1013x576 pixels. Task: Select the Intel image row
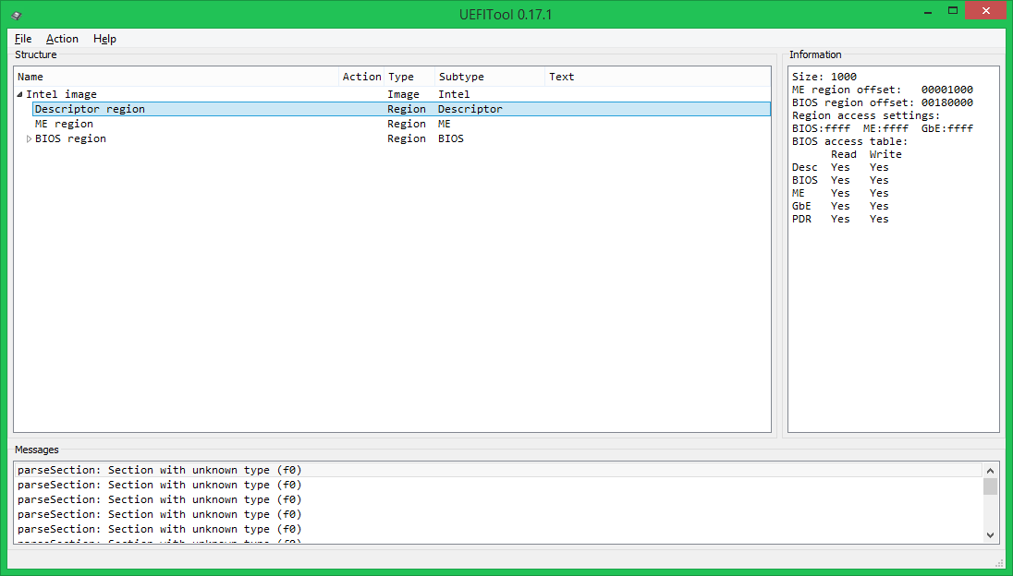click(392, 94)
